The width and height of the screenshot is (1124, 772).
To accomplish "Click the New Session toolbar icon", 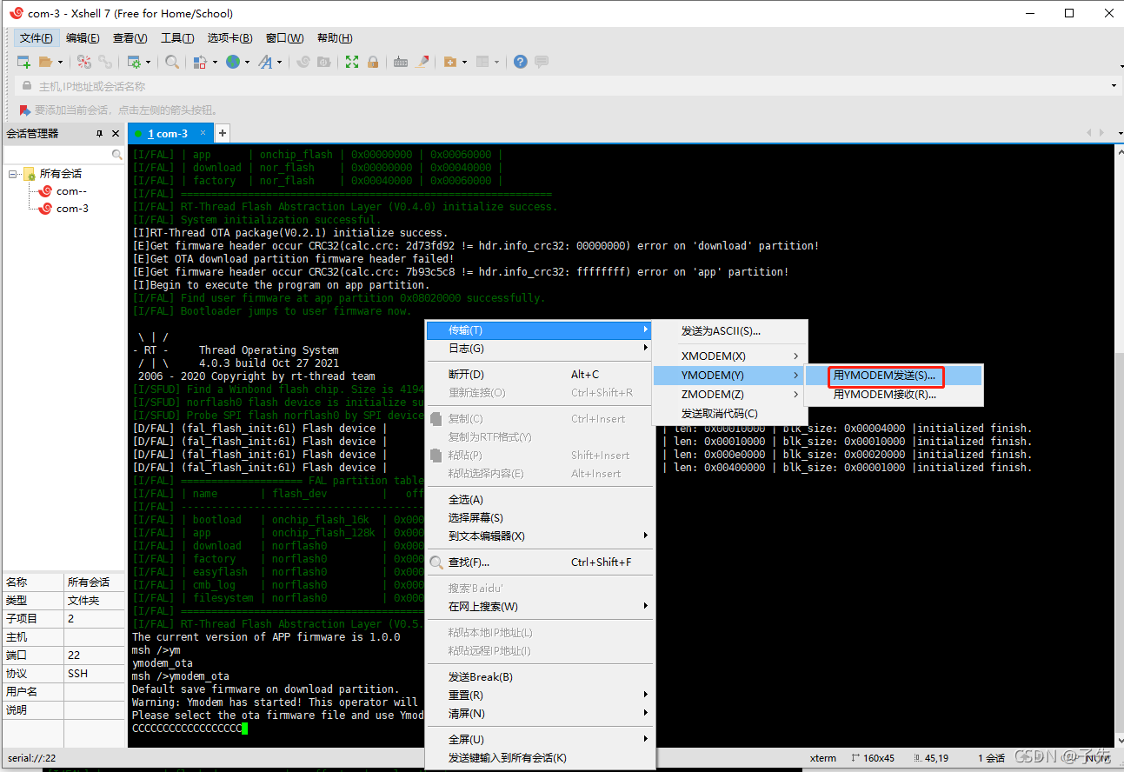I will pos(24,62).
